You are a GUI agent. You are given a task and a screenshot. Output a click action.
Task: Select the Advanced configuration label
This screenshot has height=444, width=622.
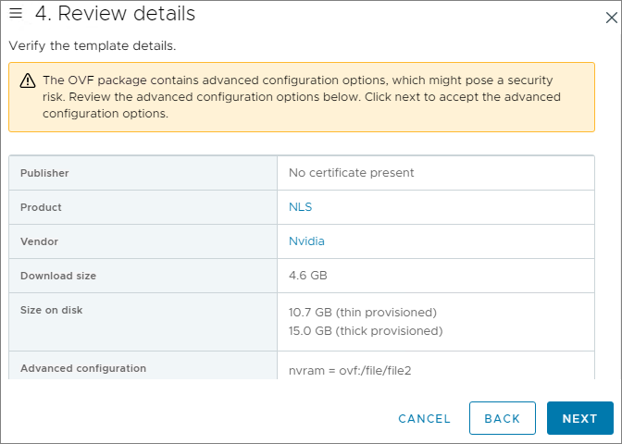pyautogui.click(x=83, y=368)
